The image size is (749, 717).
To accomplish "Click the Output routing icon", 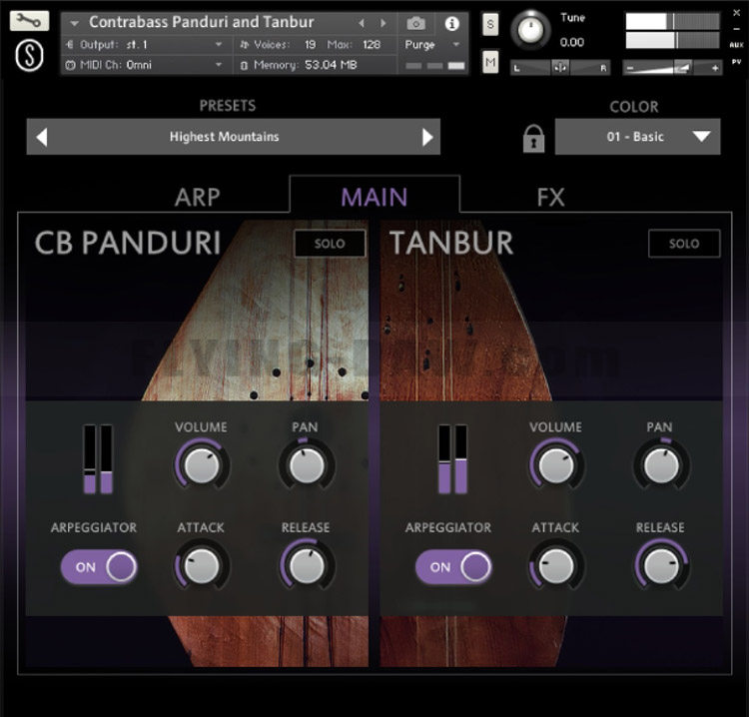I will click(x=70, y=44).
